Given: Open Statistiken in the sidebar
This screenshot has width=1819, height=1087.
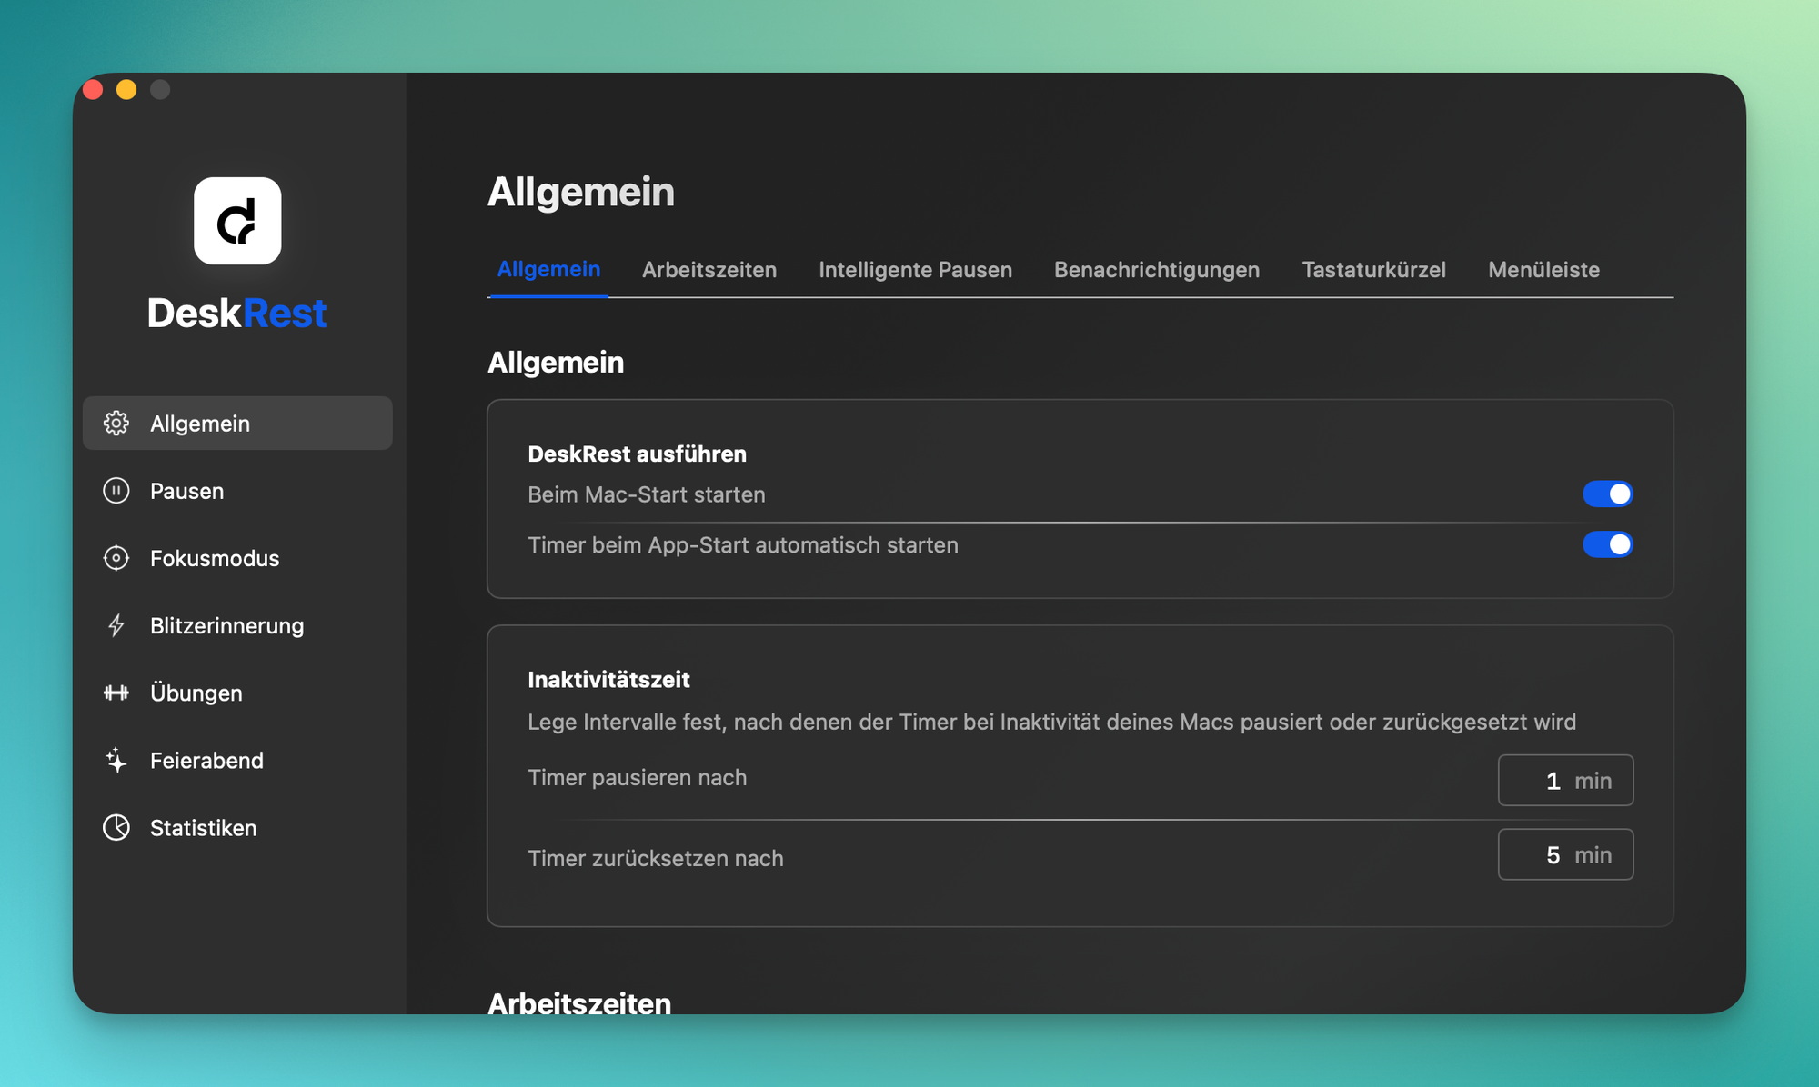Looking at the screenshot, I should (204, 827).
